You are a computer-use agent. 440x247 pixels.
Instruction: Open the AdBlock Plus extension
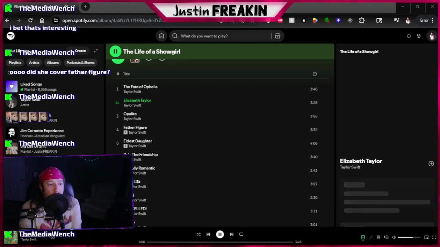(280, 20)
